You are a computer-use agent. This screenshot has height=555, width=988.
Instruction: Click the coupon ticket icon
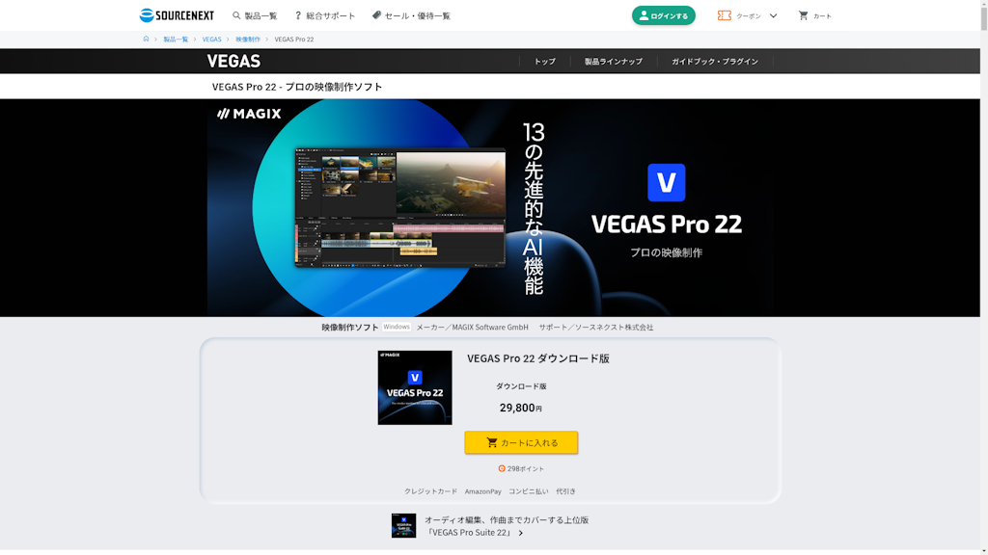724,15
